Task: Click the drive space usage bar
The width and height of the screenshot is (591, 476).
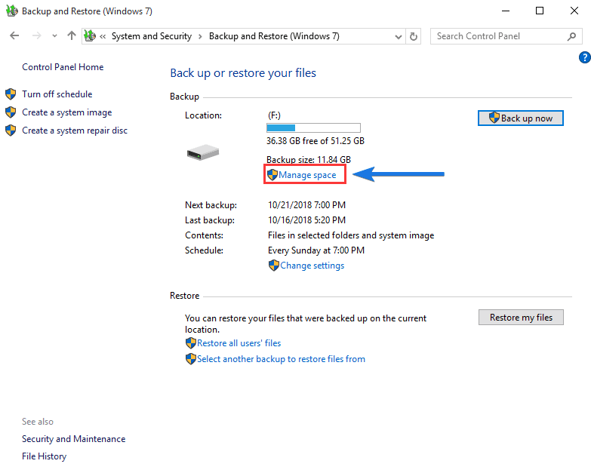Action: coord(313,128)
